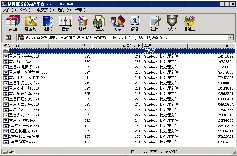Expand the archive path dropdown

click(x=231, y=38)
